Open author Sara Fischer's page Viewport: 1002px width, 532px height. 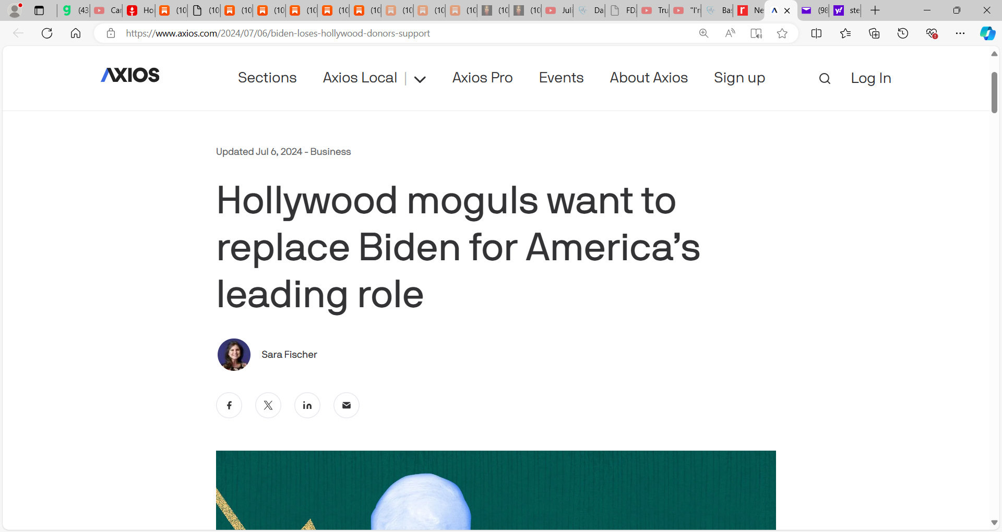(x=289, y=355)
